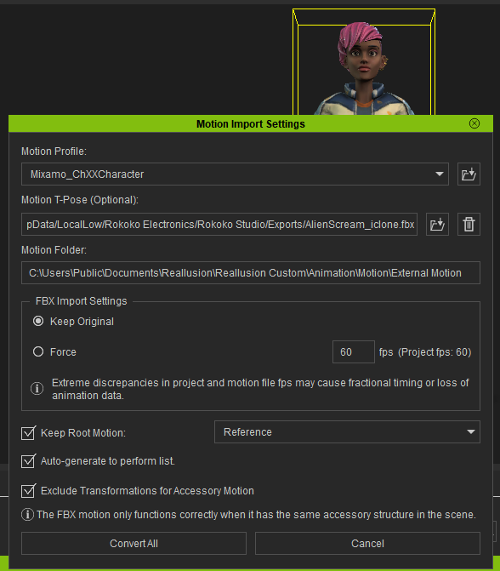Click the Motion T-Pose path field
Screen dimensions: 500x571
point(219,225)
